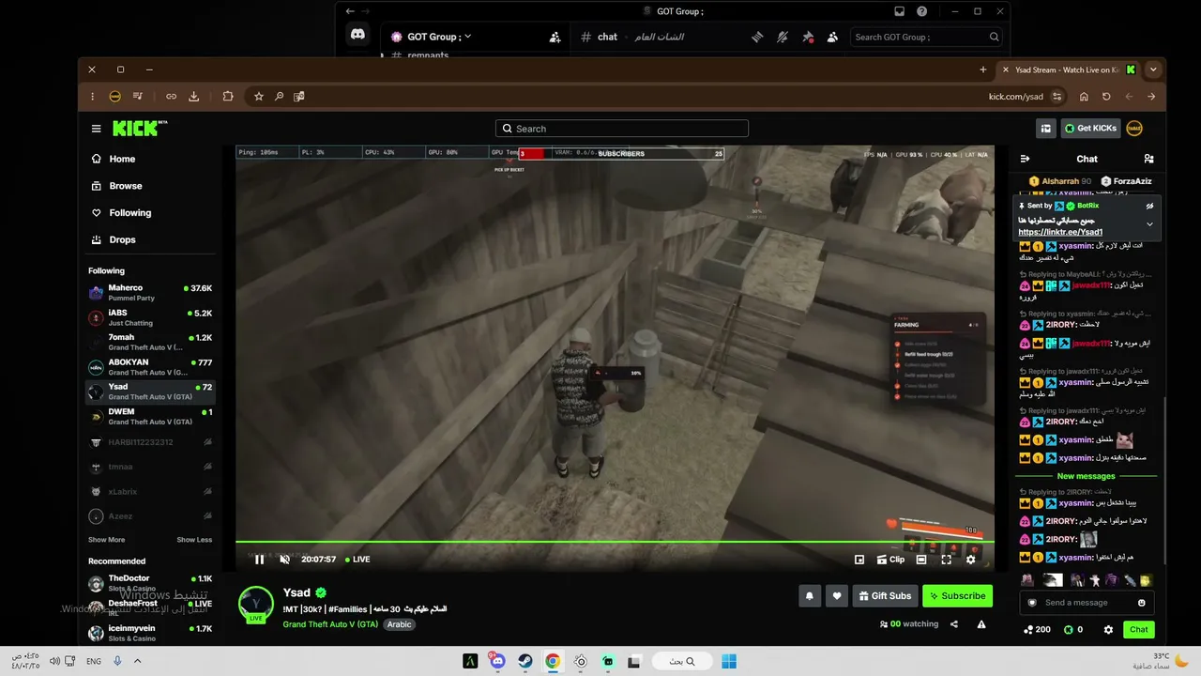1201x676 pixels.
Task: Jump to LIVE indicator in player
Action: click(x=358, y=560)
